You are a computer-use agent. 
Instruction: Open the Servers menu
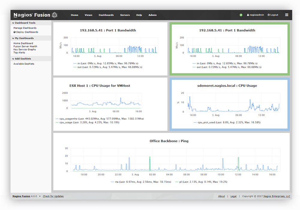point(125,15)
